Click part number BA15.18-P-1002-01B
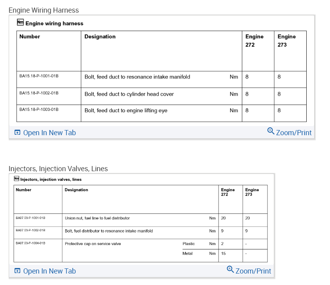Screen dimensions: 330x285 (x=39, y=93)
